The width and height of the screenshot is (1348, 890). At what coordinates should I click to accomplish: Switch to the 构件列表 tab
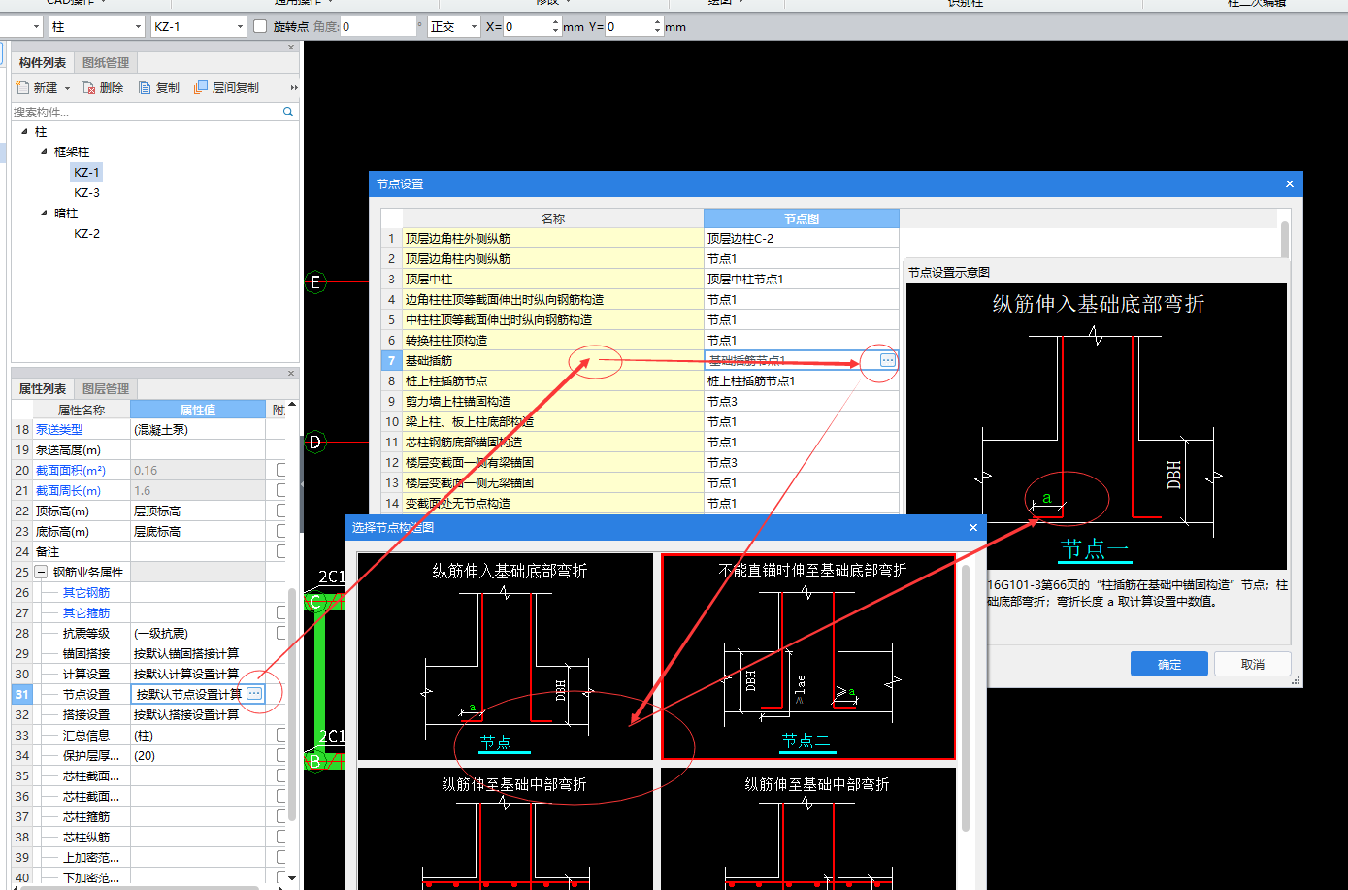(43, 62)
